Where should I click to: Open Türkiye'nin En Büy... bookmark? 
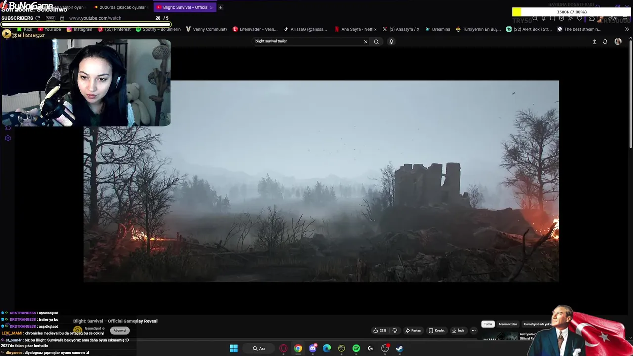(x=478, y=29)
